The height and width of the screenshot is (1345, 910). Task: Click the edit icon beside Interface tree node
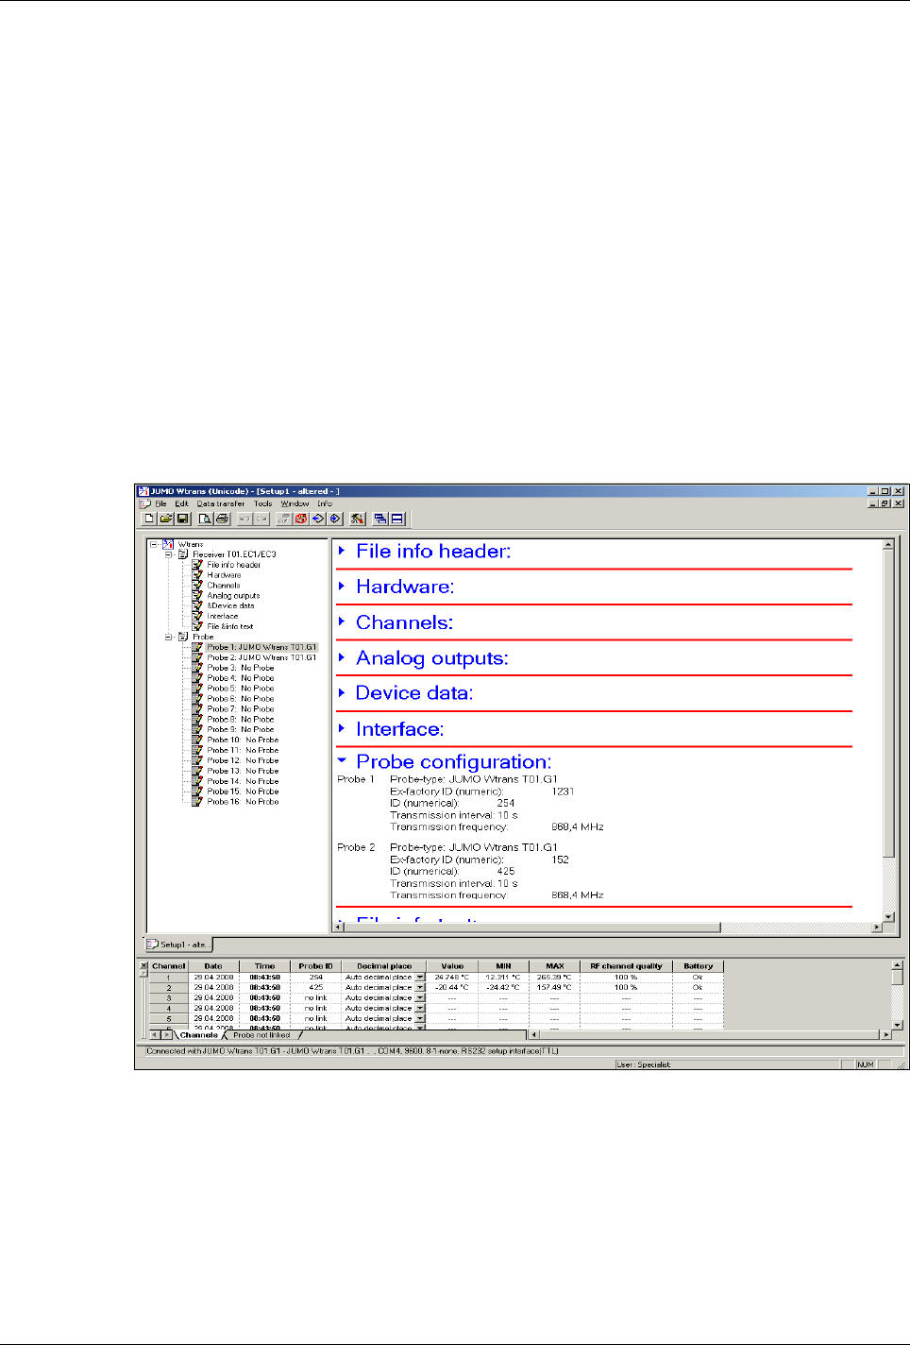(x=197, y=616)
